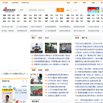Viewport: 103px width, 103px height.
Task: Select the active orange carousel dot
Action: pos(9,70)
